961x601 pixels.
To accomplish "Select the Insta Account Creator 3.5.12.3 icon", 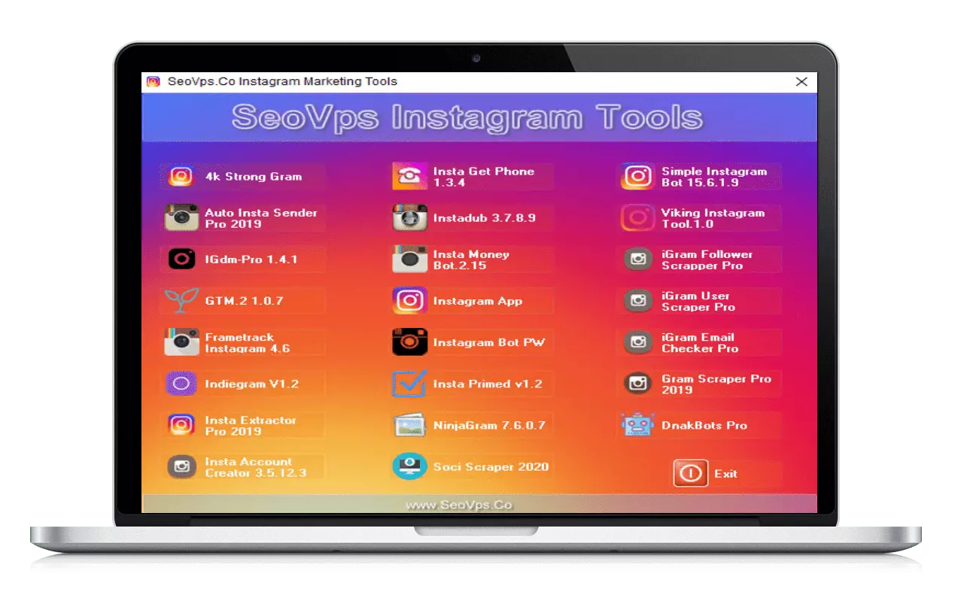I will 181,466.
